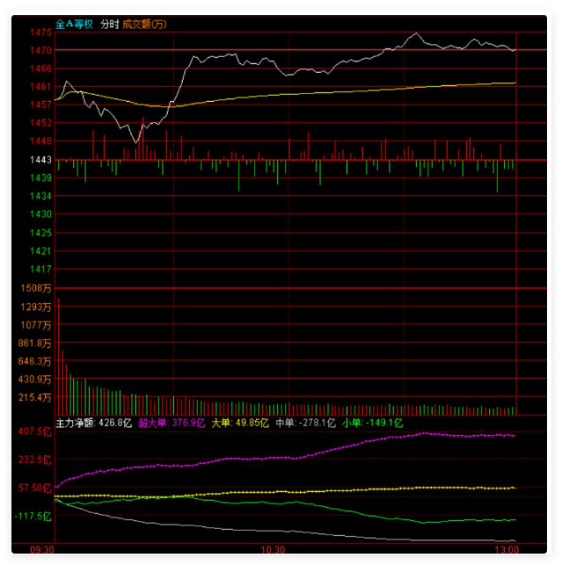The width and height of the screenshot is (562, 565).
Task: Click the 1475 price axis label
Action: point(40,33)
